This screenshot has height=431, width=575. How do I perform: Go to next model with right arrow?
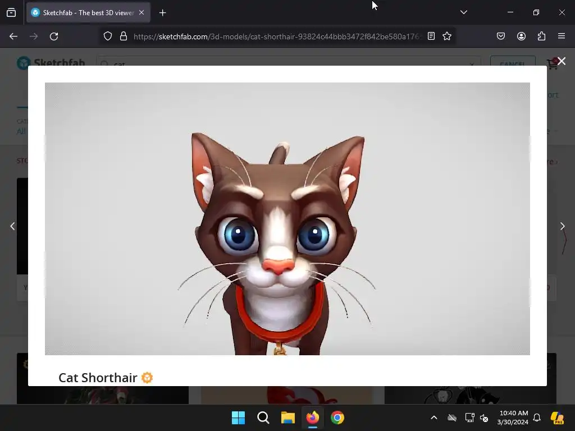pos(563,226)
